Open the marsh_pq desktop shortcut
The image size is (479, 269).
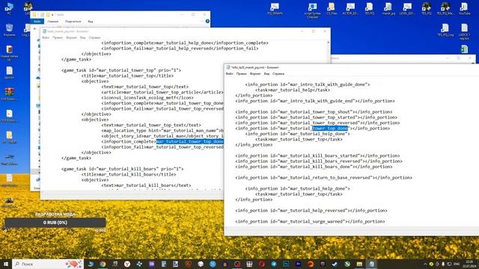pyautogui.click(x=388, y=9)
